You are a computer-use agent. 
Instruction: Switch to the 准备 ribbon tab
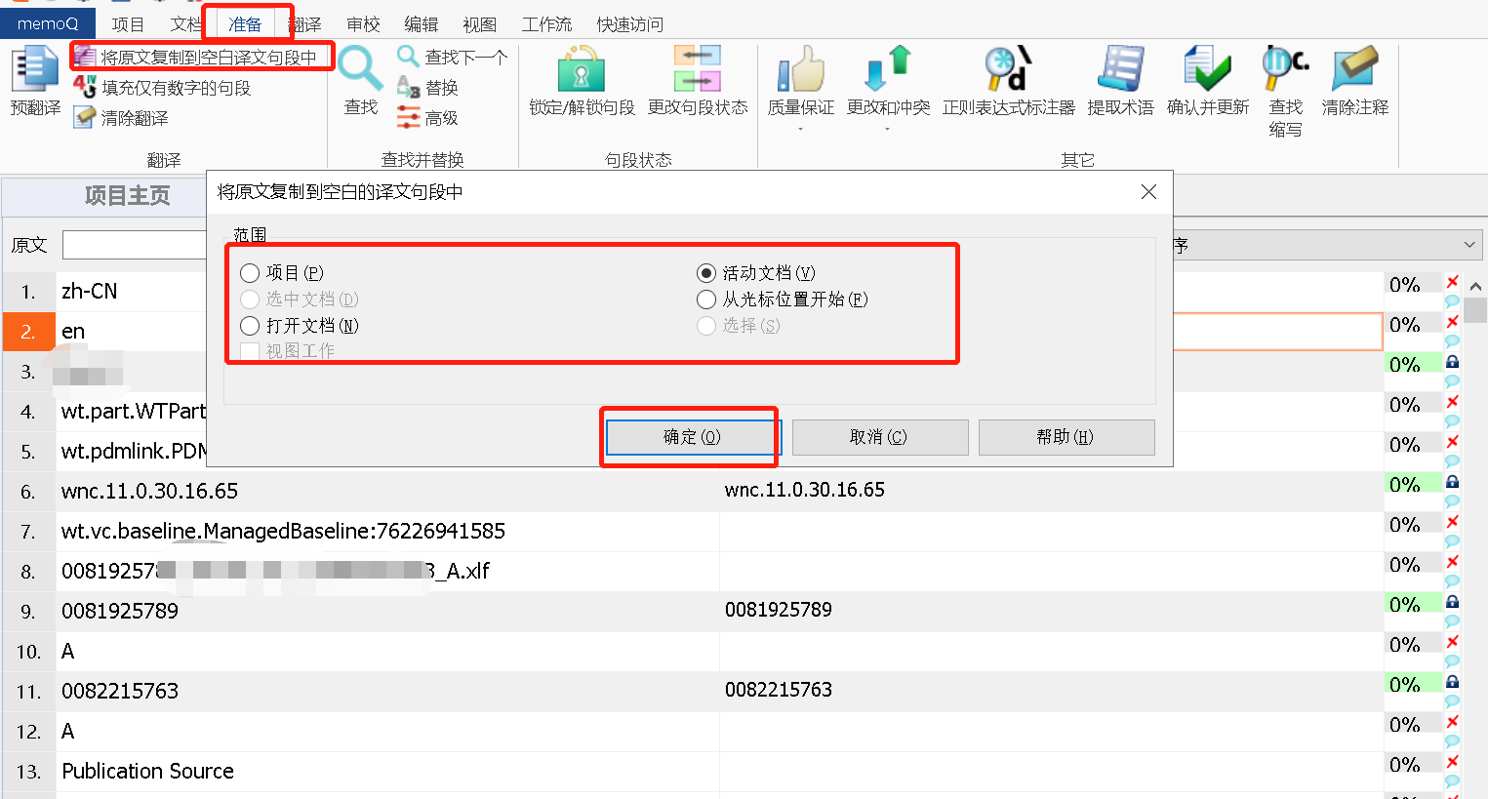[245, 24]
